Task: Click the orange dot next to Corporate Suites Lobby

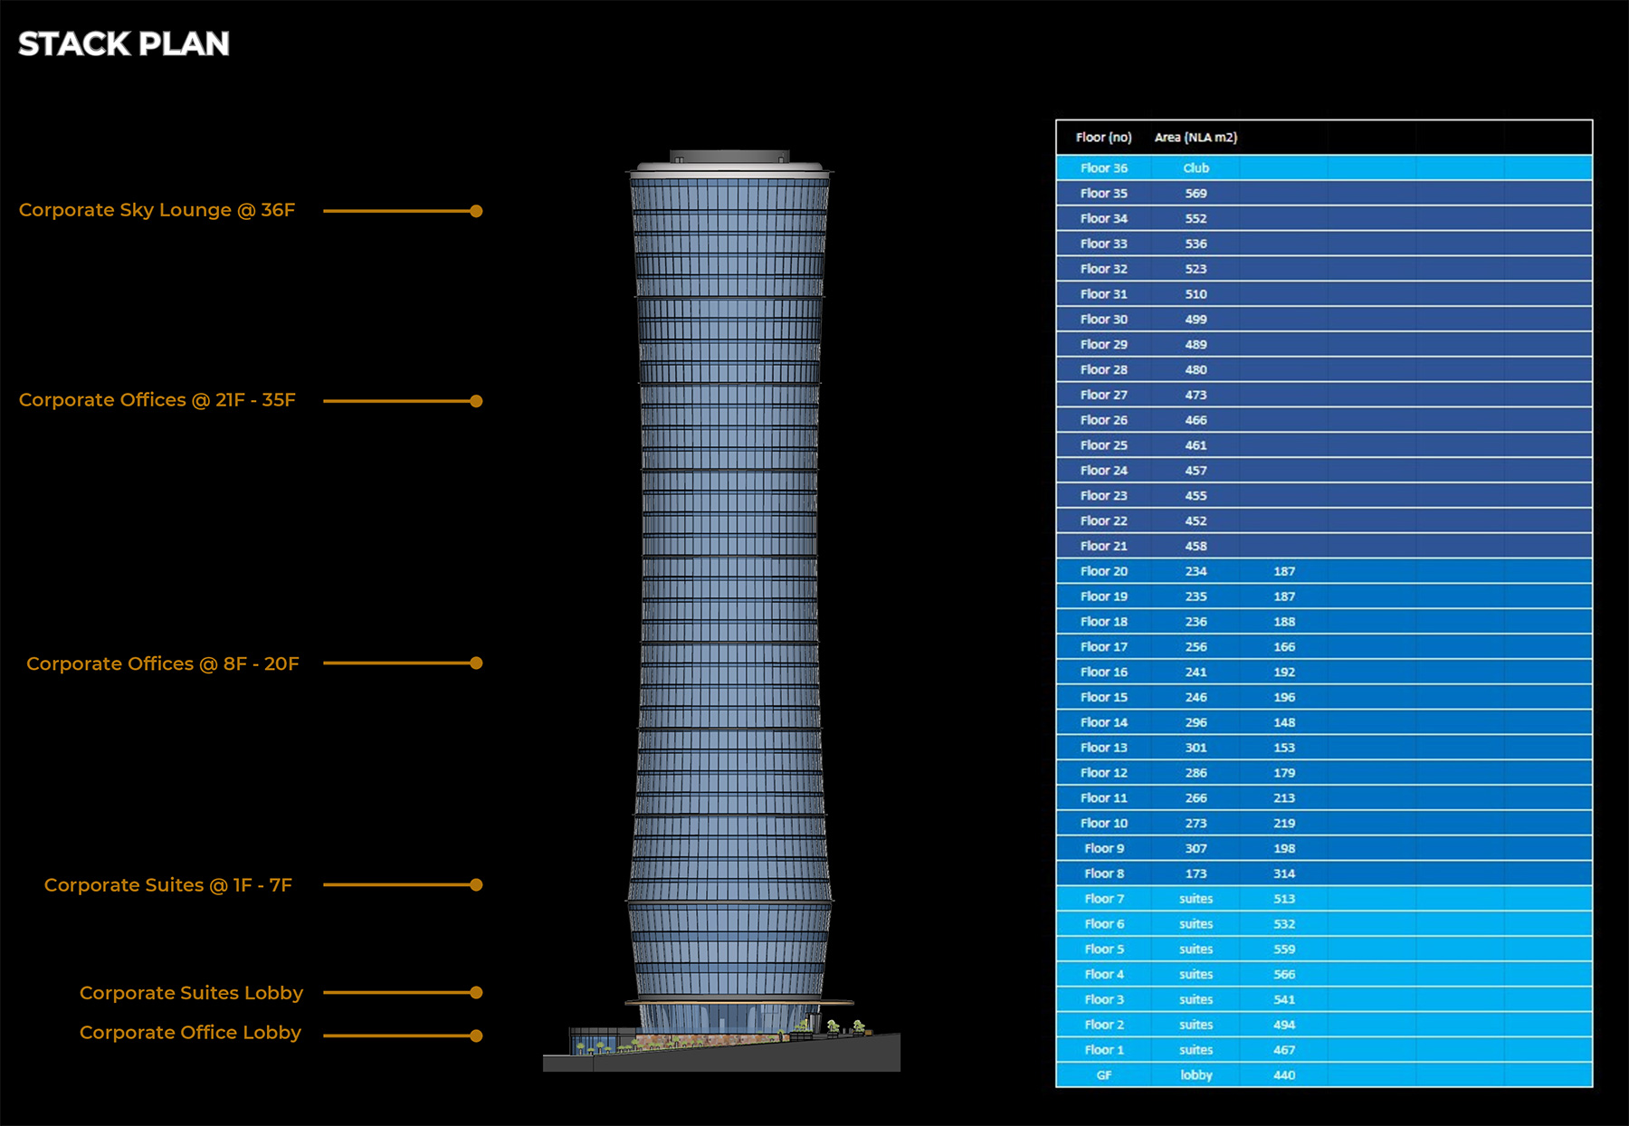Action: click(x=477, y=993)
